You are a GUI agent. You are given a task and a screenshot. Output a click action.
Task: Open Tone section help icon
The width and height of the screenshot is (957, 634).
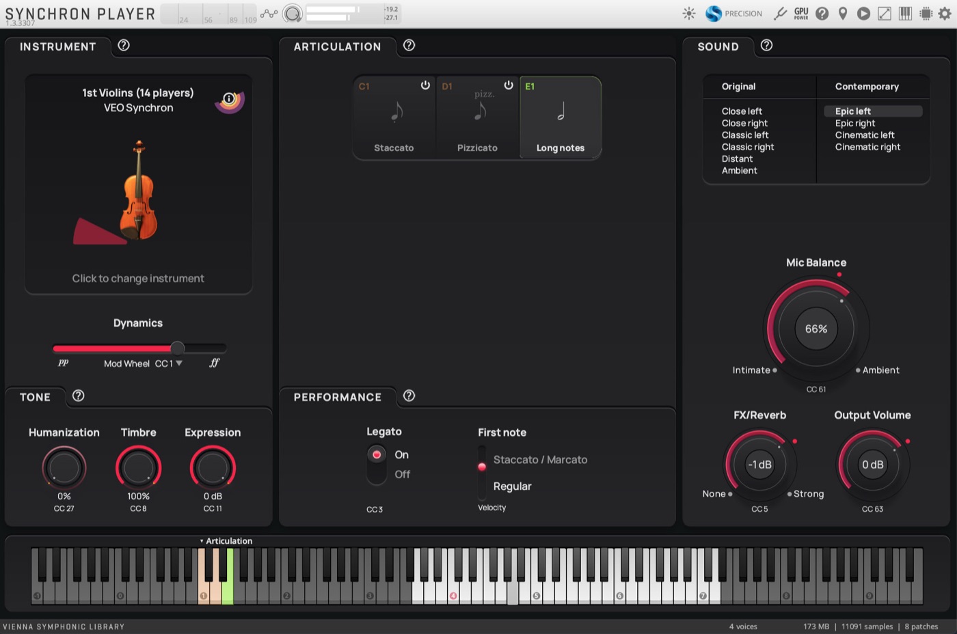click(x=79, y=396)
